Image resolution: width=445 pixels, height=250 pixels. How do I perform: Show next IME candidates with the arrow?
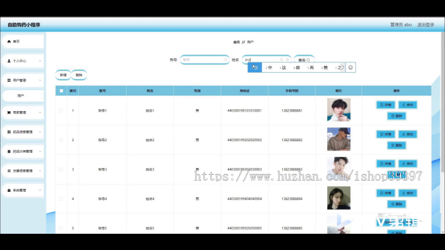343,68
